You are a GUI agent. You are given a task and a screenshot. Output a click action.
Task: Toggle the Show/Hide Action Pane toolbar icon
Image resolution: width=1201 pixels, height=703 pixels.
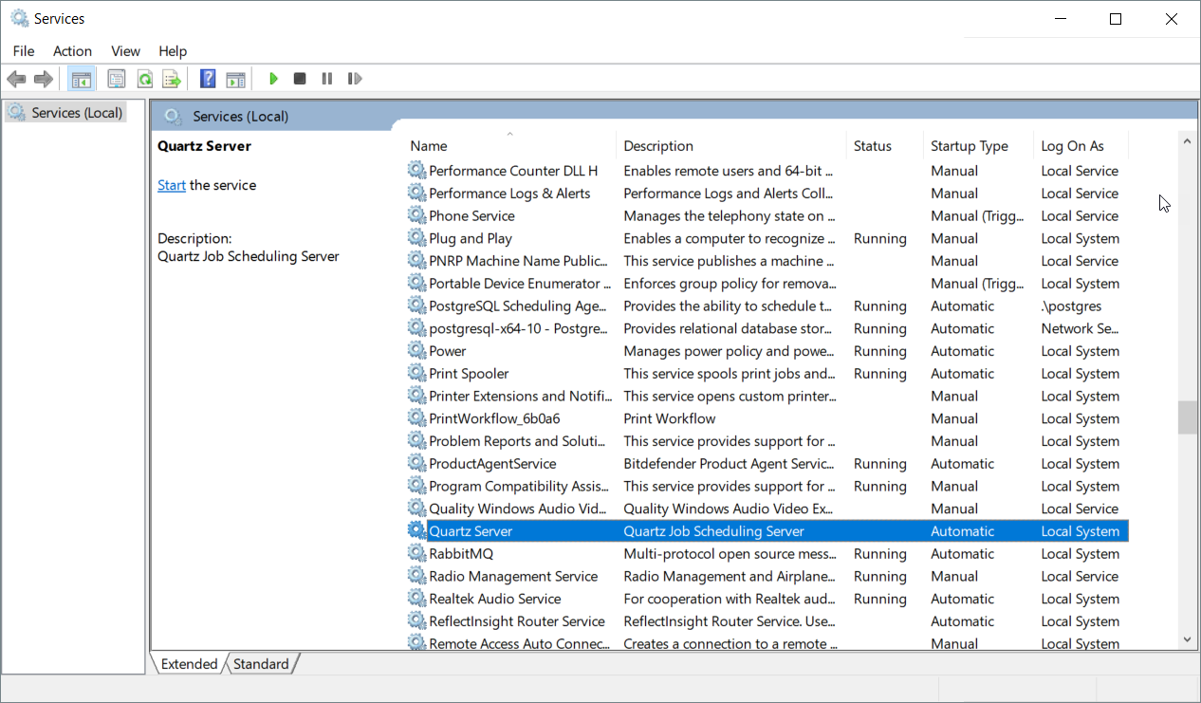[x=235, y=79]
